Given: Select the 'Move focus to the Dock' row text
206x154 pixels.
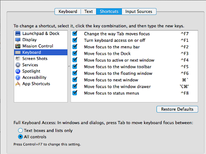Looking at the screenshot, I should tap(107, 53).
